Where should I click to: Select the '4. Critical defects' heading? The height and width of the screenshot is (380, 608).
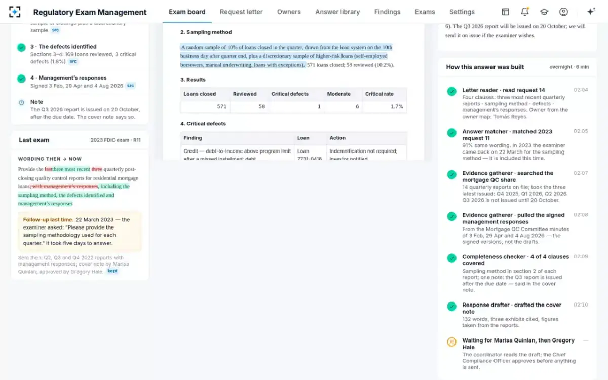pyautogui.click(x=203, y=124)
